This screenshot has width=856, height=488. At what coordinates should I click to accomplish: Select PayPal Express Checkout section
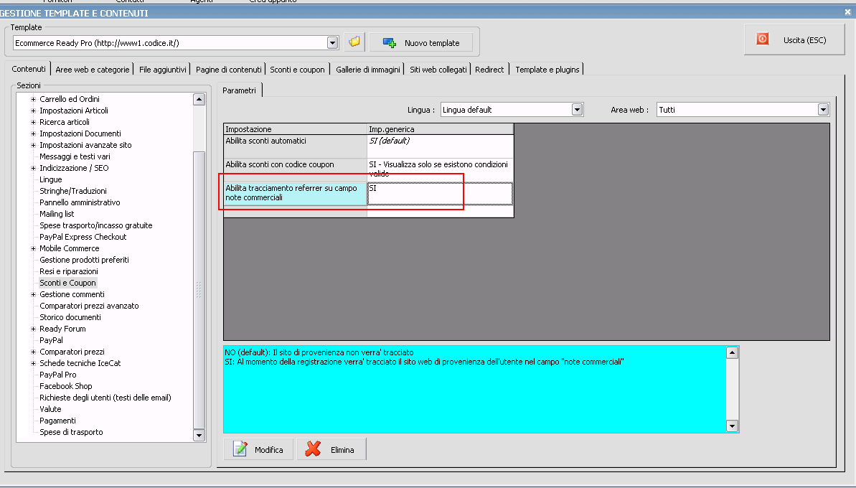pos(83,237)
